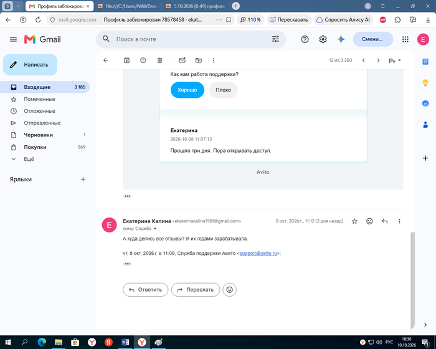This screenshot has width=436, height=349.
Task: Click the Gmail logo
Action: [42, 39]
